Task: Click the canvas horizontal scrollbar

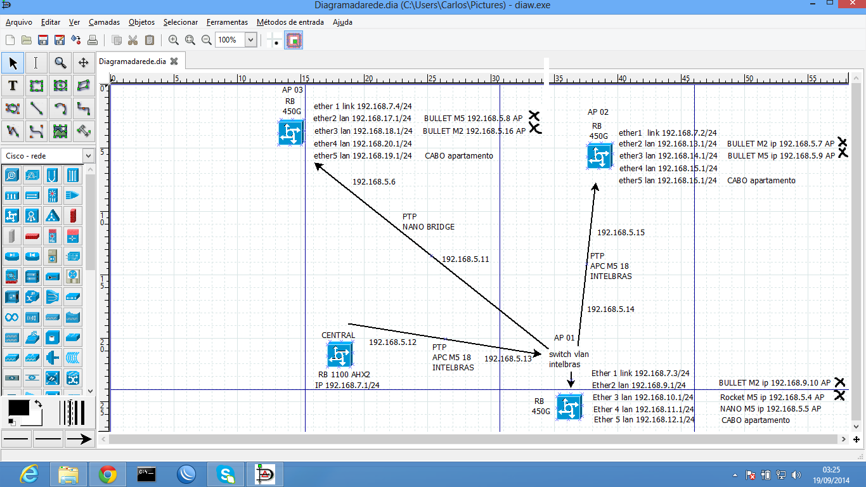Action: coord(474,439)
